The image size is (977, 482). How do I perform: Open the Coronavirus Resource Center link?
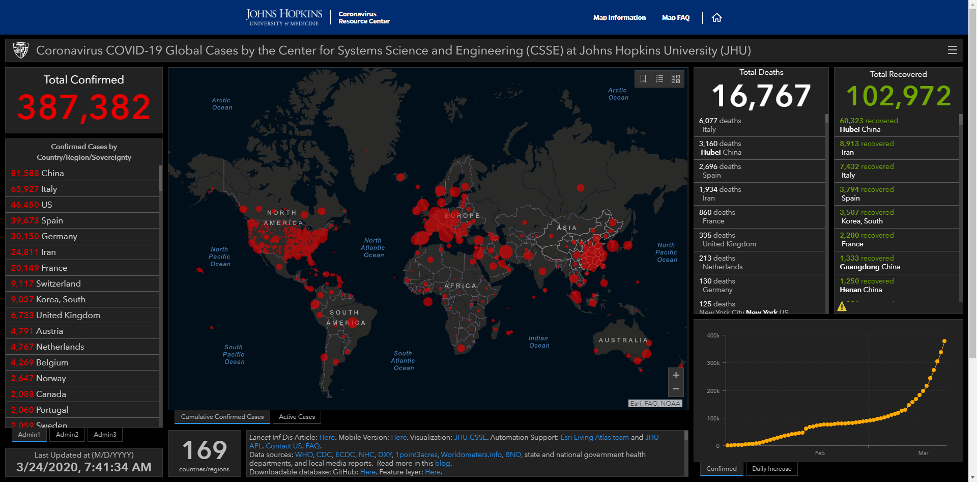tap(364, 18)
